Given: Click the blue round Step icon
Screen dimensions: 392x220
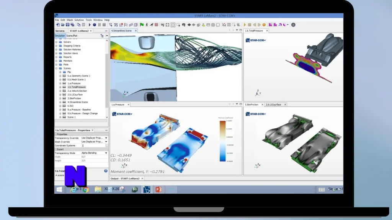Looking at the screenshot, I should [x=95, y=25].
